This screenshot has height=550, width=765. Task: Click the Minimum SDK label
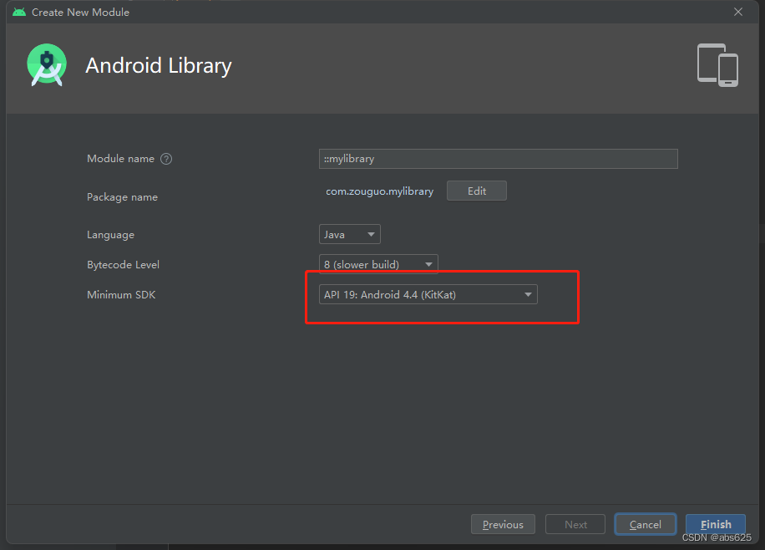tap(121, 294)
